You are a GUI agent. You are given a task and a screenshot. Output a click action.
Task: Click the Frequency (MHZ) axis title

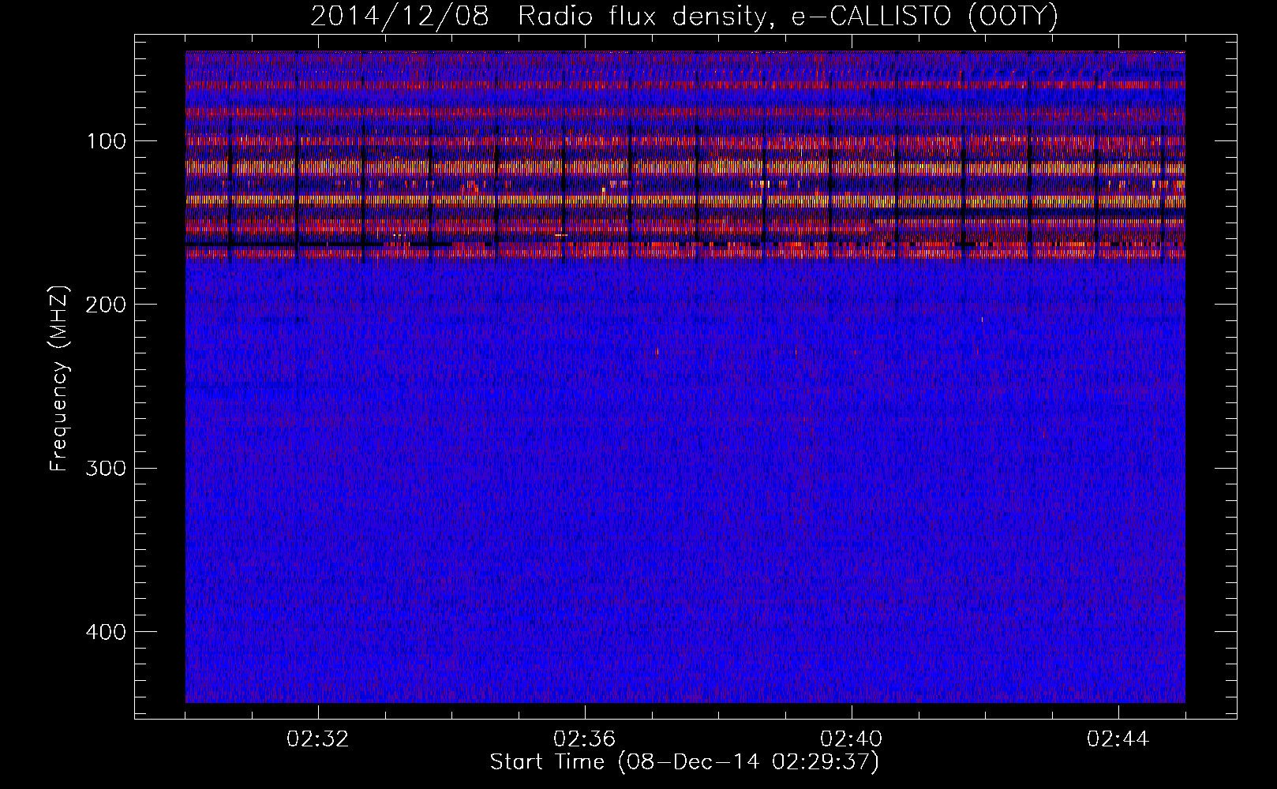[59, 378]
